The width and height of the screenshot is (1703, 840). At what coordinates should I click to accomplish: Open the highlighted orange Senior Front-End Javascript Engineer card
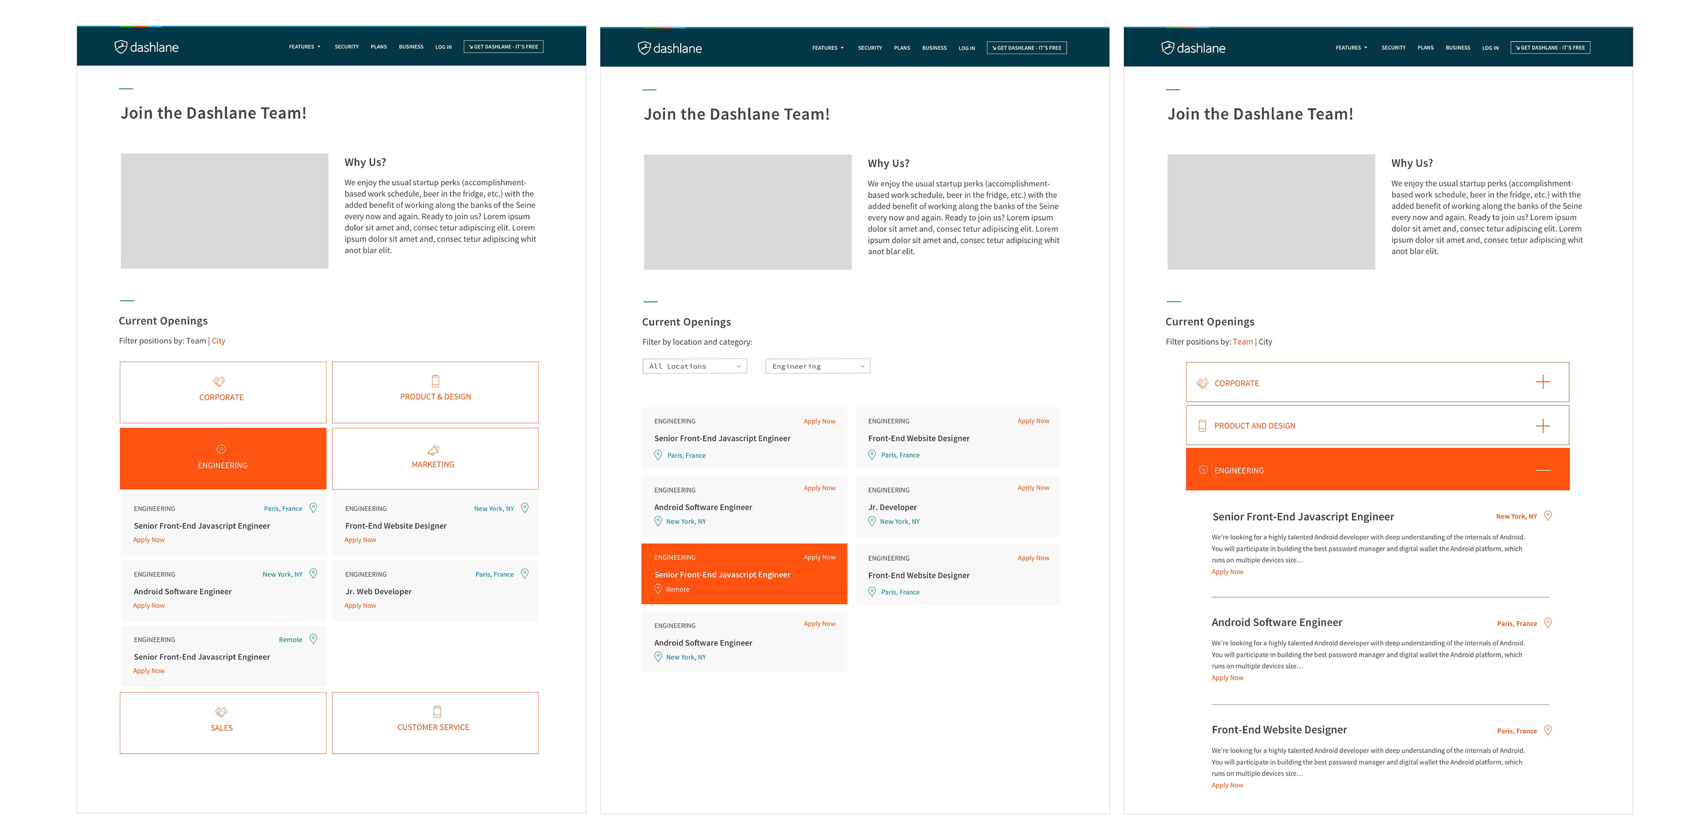coord(744,573)
